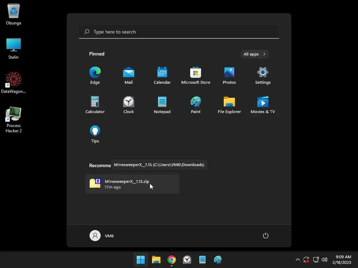358x268 pixels.
Task: Click the Start button on taskbar
Action: tap(141, 260)
